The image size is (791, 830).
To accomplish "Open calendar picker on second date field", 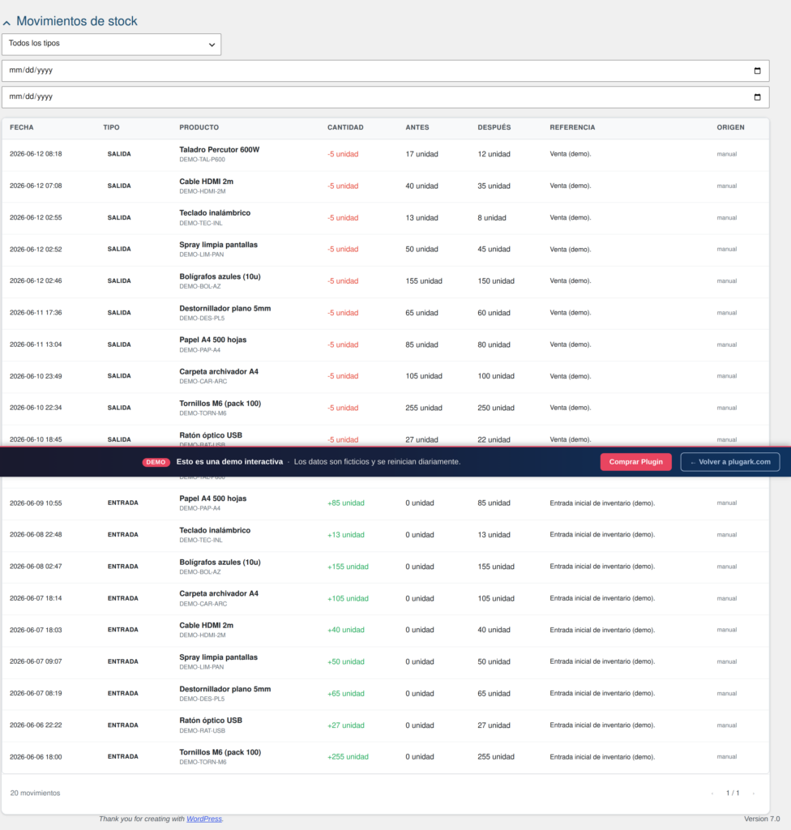I will [757, 97].
